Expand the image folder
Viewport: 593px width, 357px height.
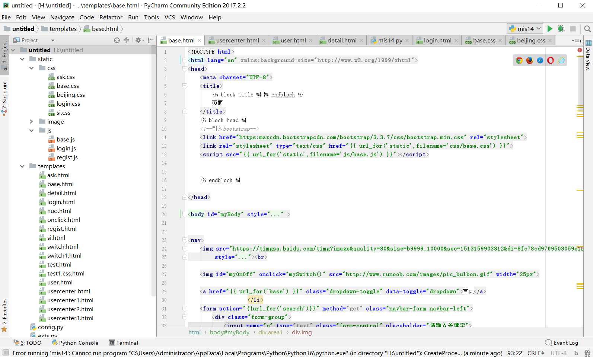31,121
